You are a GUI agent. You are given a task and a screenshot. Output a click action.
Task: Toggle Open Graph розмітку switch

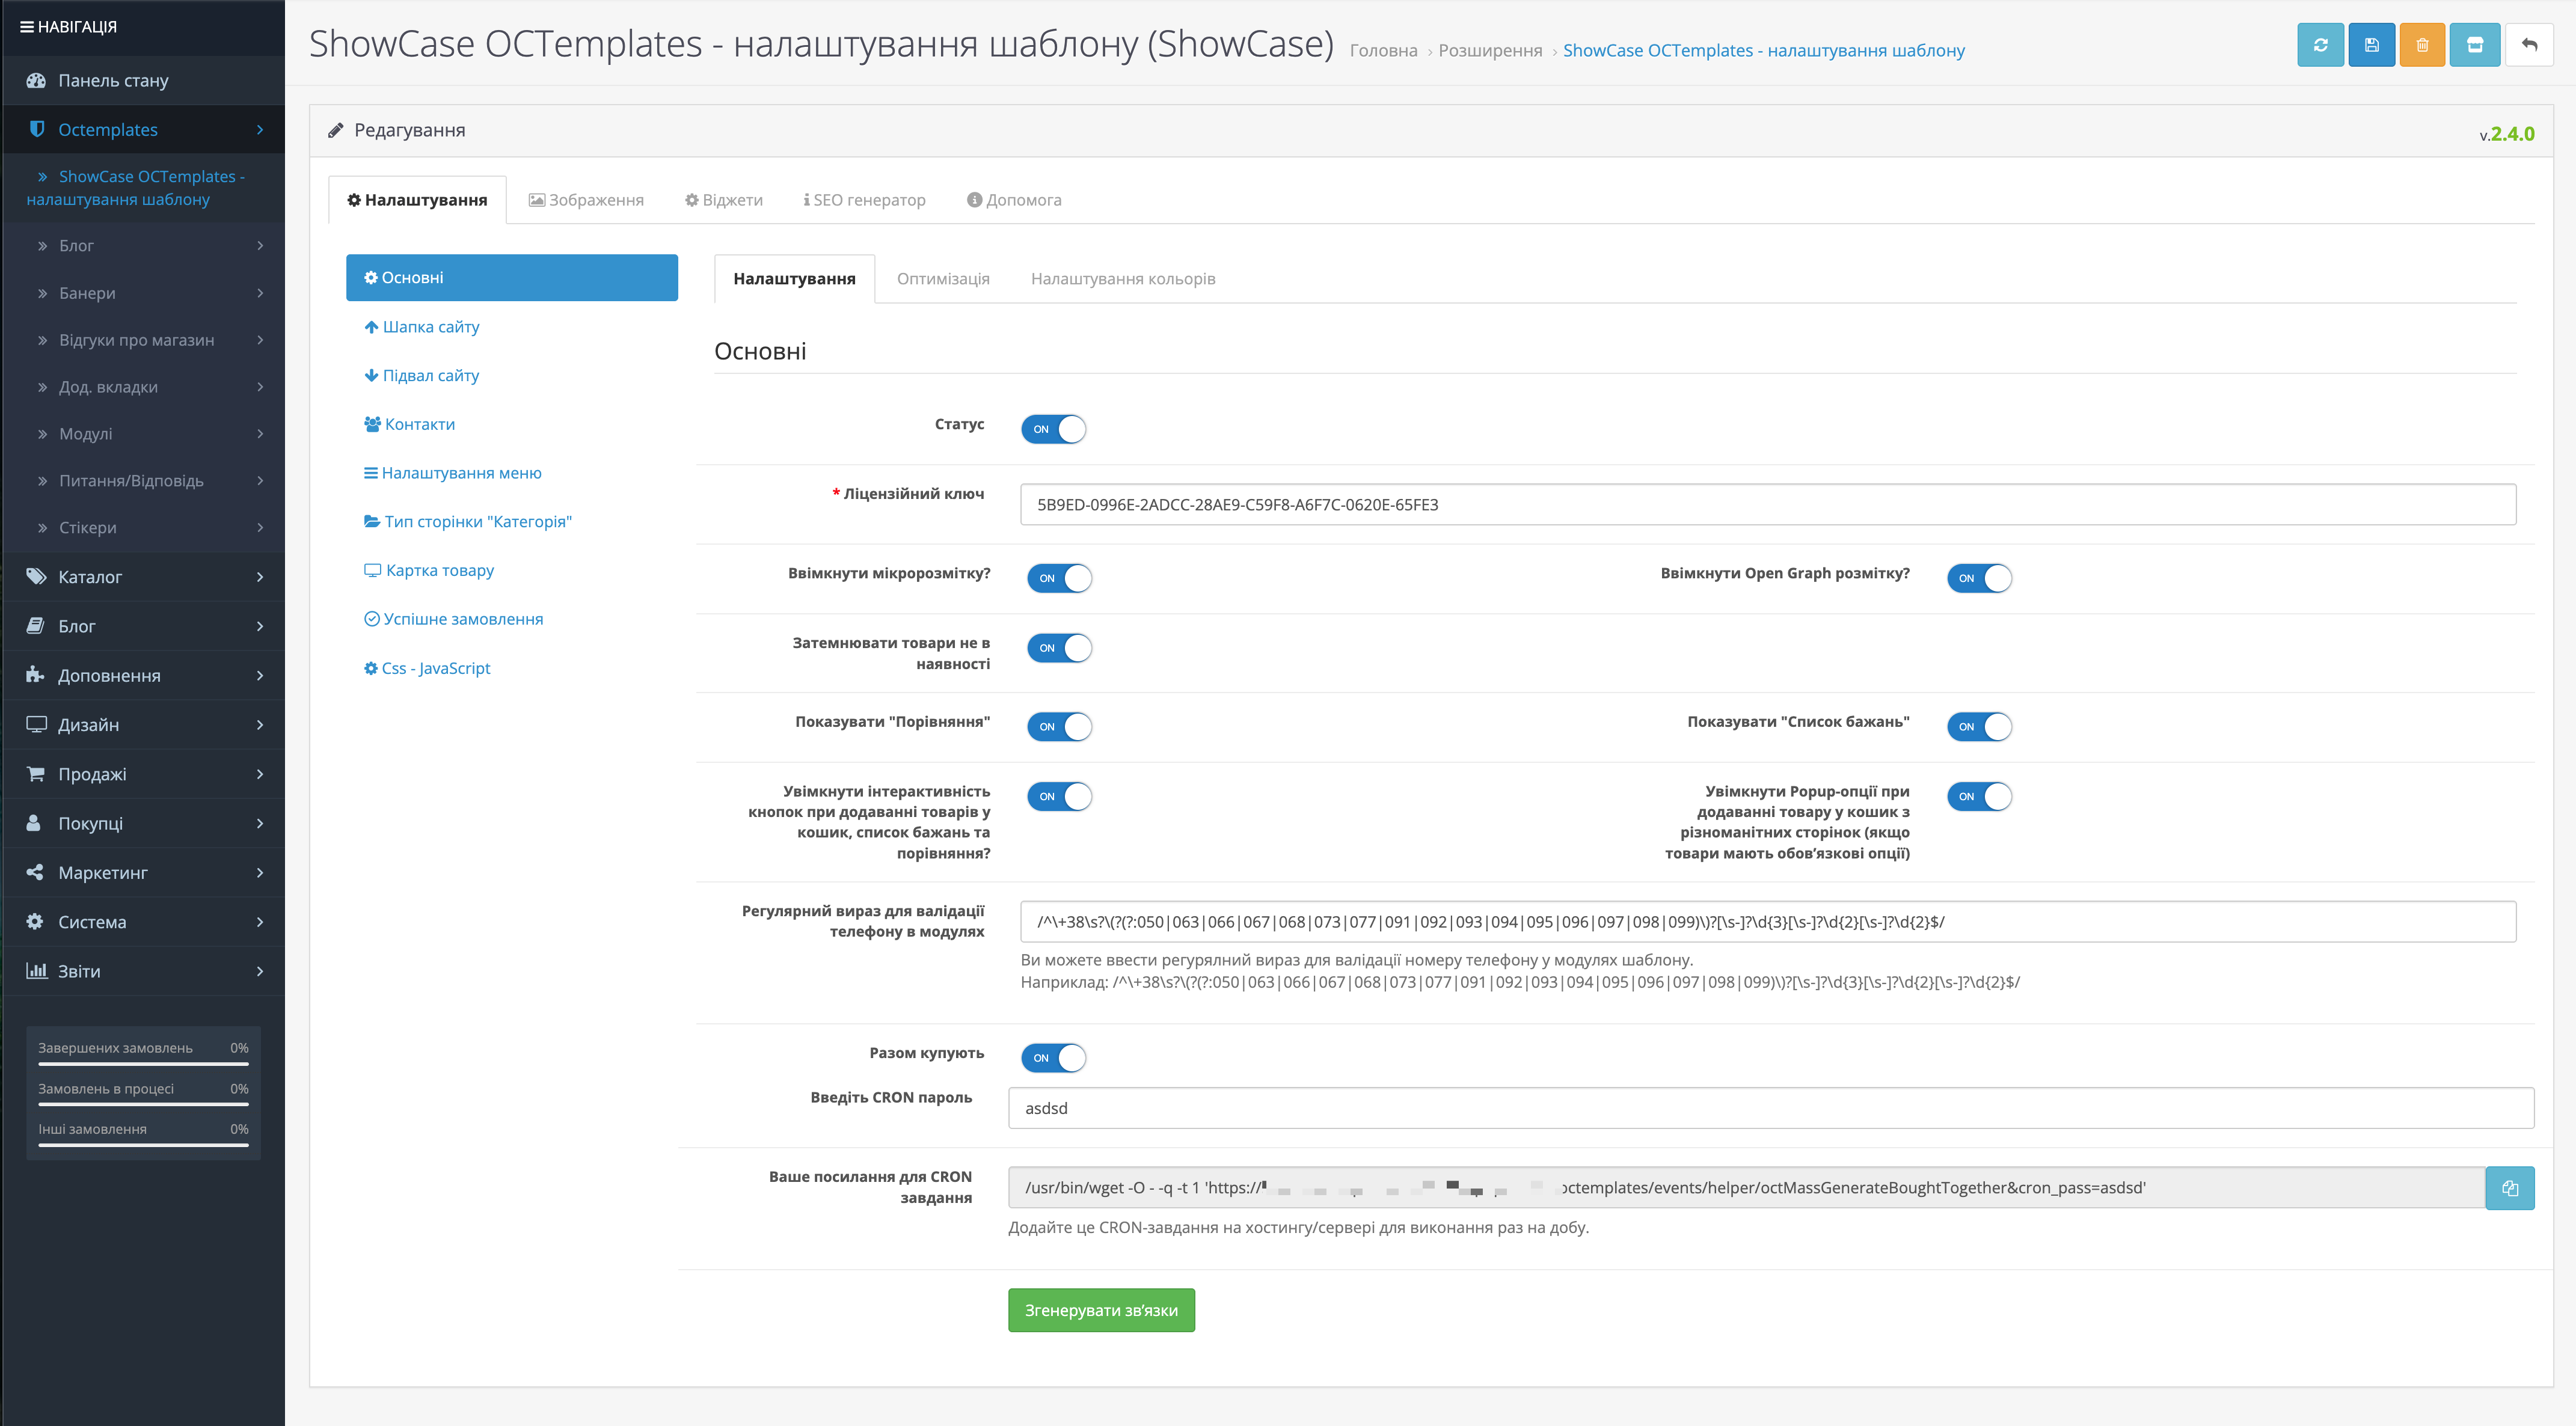click(1979, 578)
